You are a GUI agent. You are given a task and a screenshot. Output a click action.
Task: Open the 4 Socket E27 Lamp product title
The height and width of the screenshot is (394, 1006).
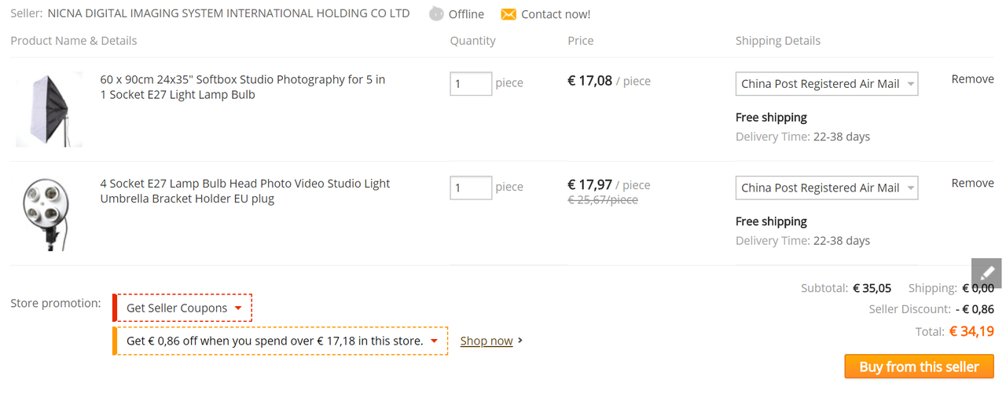pos(245,191)
